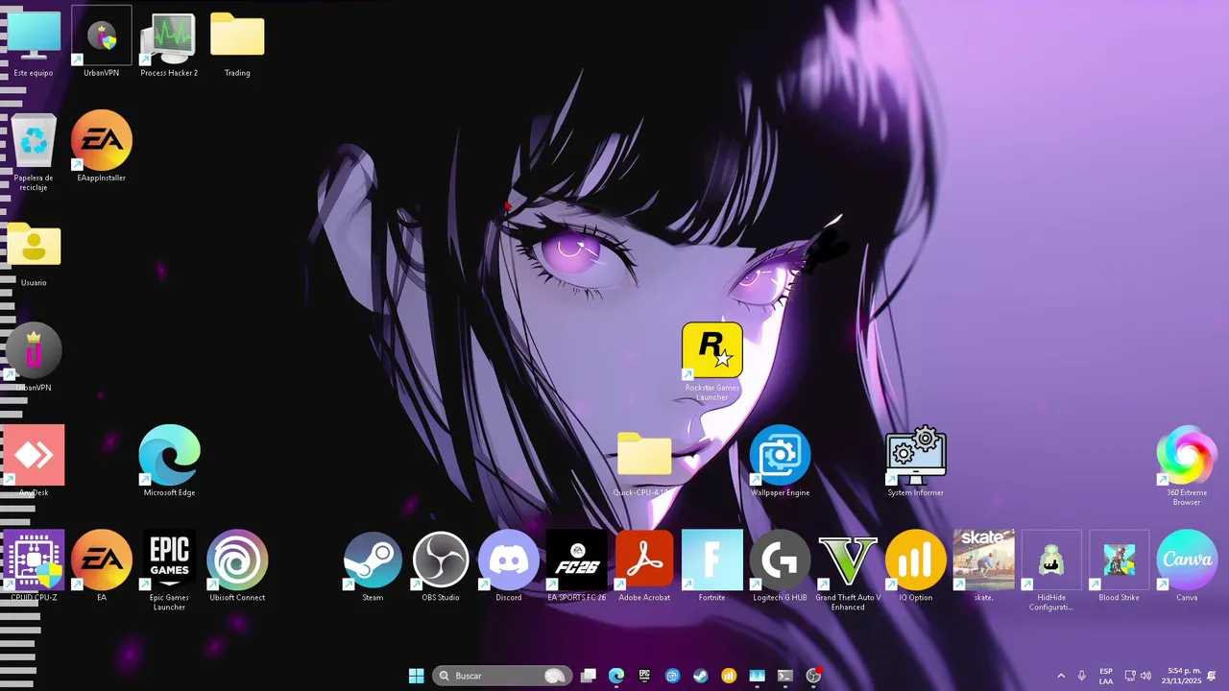1229x691 pixels.
Task: Open network status tray icon
Action: click(x=1130, y=676)
